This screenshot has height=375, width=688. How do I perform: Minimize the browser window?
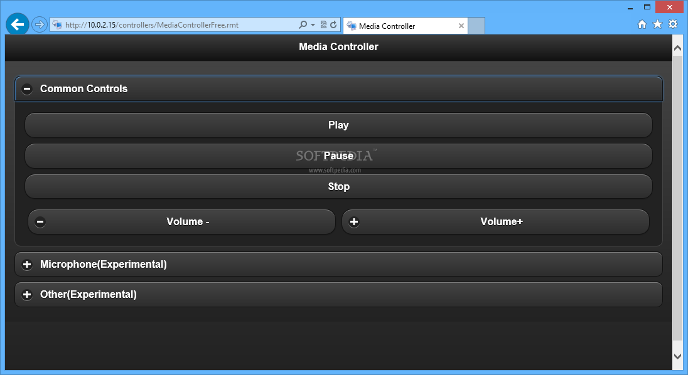pyautogui.click(x=630, y=8)
